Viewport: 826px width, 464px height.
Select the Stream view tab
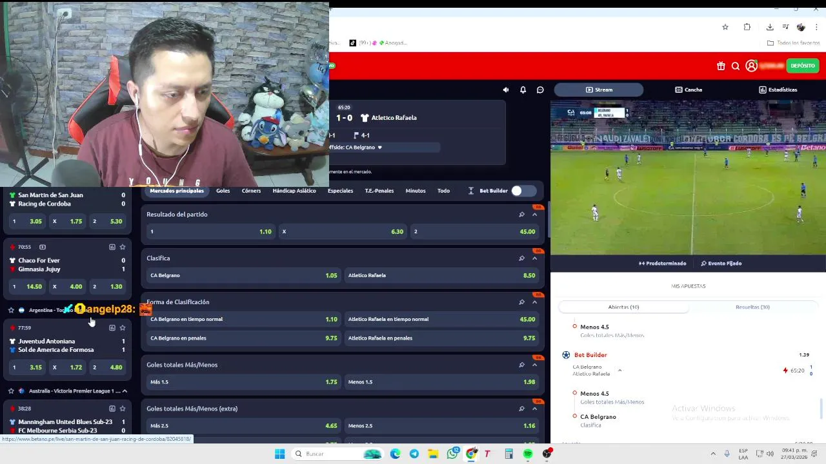(x=599, y=90)
